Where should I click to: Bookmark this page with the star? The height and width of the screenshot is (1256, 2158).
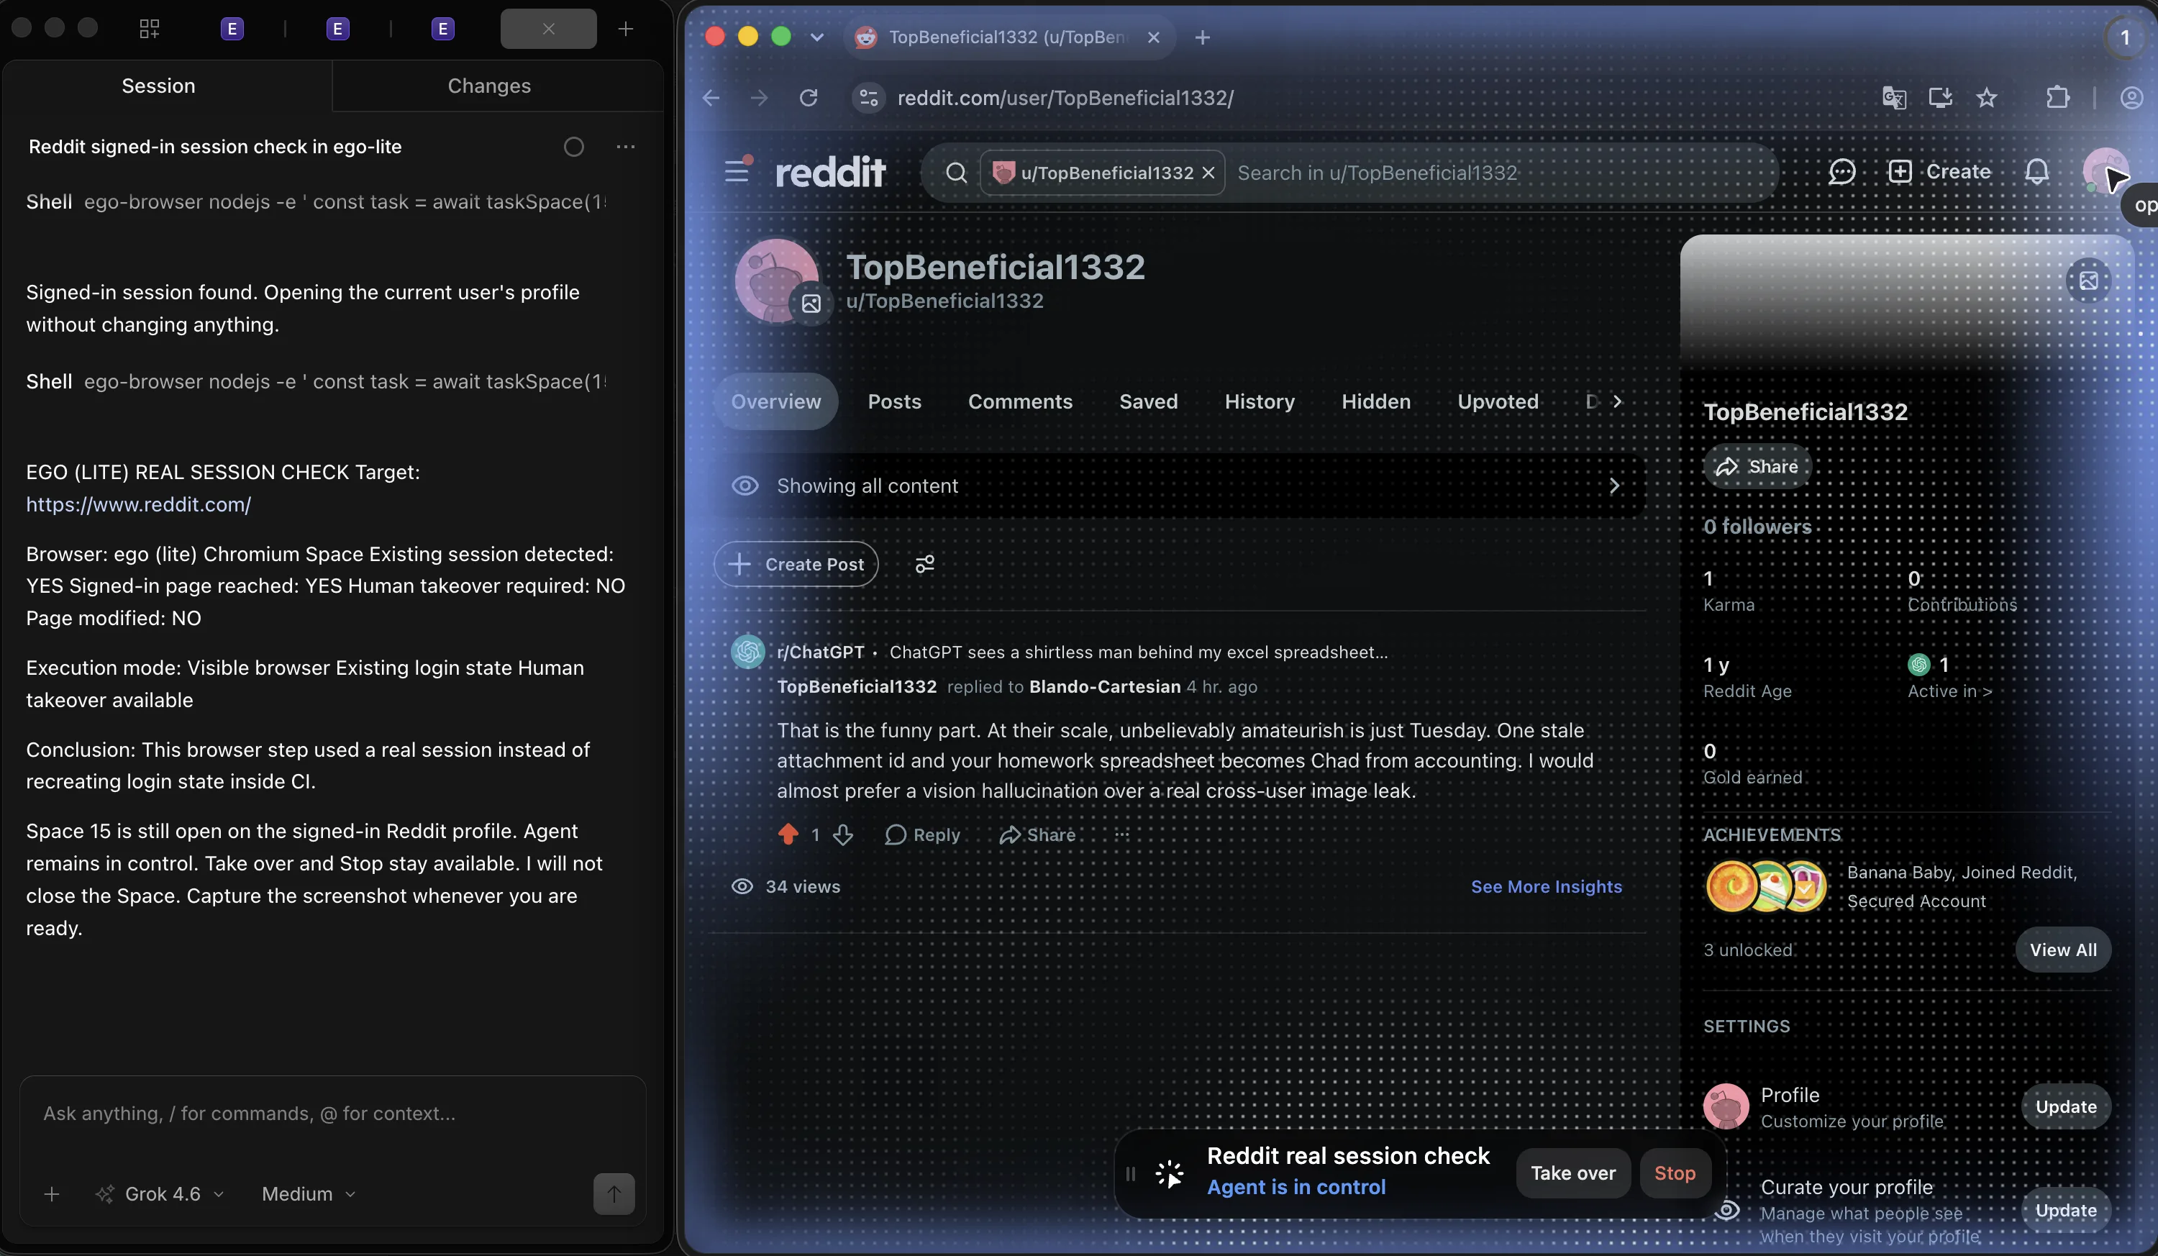coord(1987,98)
